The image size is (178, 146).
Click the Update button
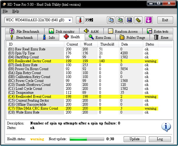pyautogui.click(x=135, y=139)
